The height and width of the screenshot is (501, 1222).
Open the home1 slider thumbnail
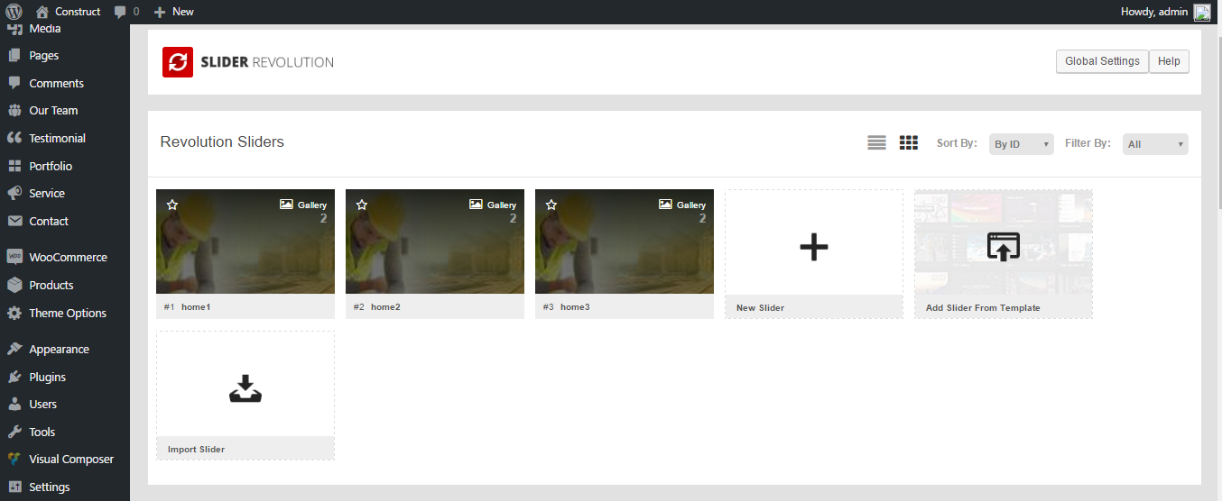[x=245, y=241]
